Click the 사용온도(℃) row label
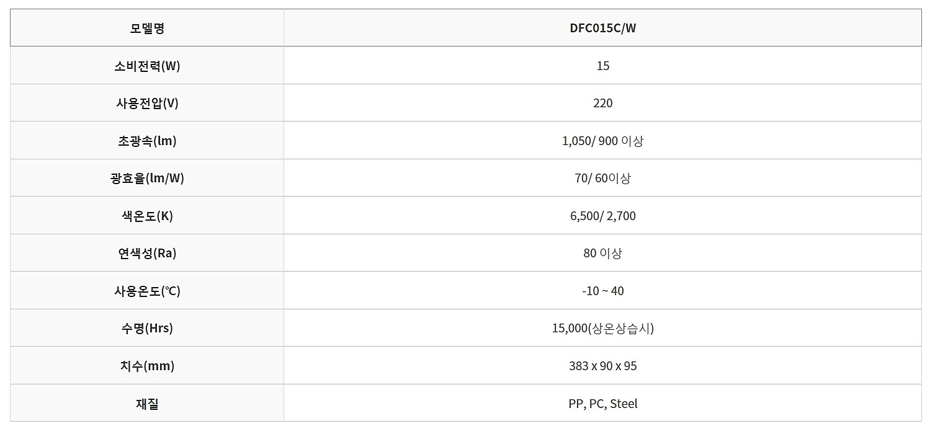Image resolution: width=930 pixels, height=434 pixels. pos(147,291)
